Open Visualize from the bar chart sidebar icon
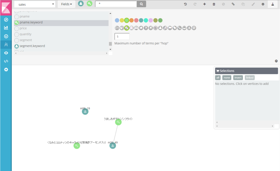Viewport: 280px width, 171px height. (x=6, y=28)
